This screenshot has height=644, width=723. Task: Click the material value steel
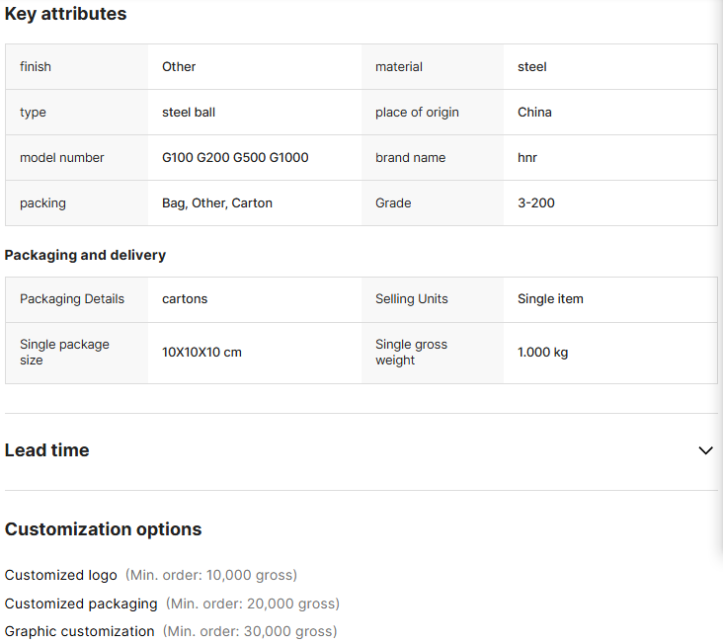(532, 67)
